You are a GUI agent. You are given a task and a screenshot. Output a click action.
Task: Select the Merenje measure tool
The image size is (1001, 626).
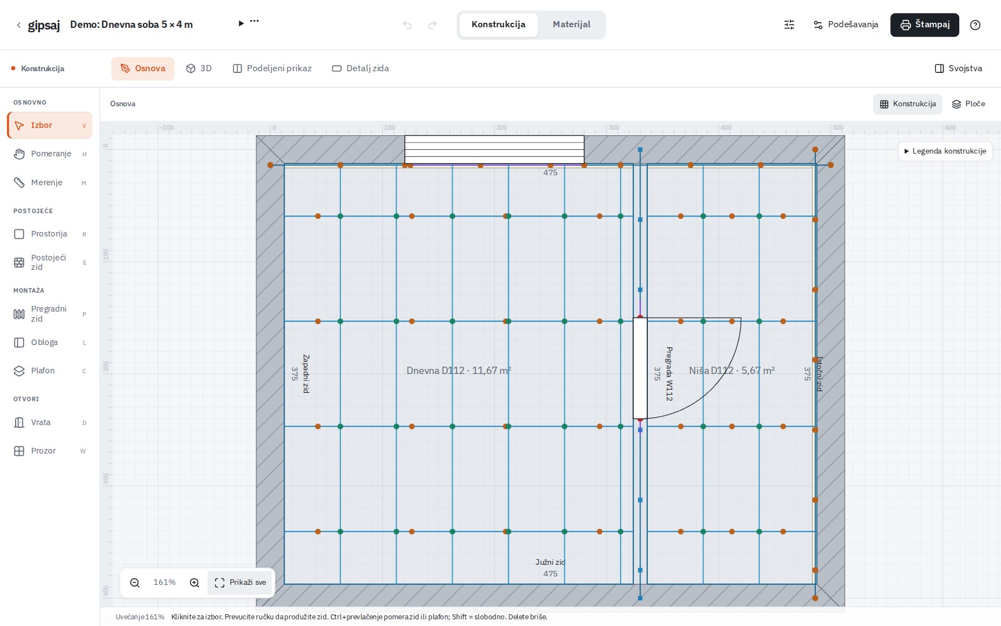[50, 183]
